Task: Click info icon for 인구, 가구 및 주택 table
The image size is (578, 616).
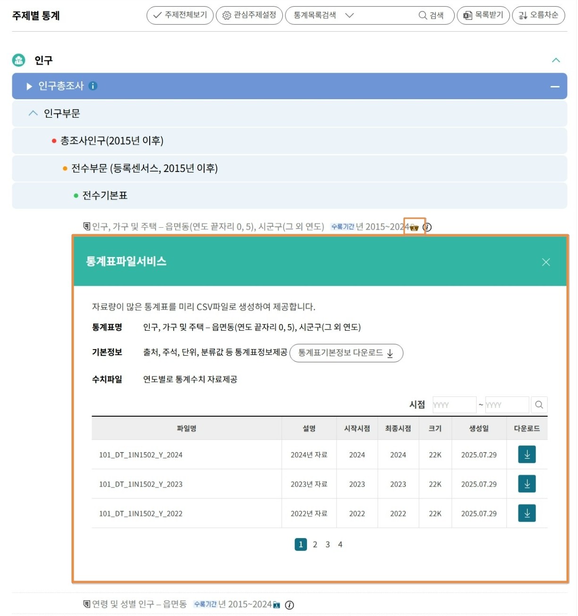Action: [427, 227]
